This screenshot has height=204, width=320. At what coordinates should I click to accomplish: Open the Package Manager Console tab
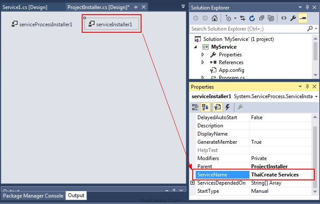(33, 196)
